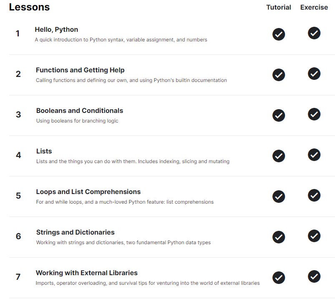Click the Tutorial checkmark for Lists

point(278,155)
